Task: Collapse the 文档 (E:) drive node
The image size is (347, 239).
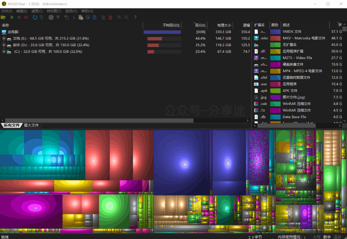Action: click(x=3, y=38)
